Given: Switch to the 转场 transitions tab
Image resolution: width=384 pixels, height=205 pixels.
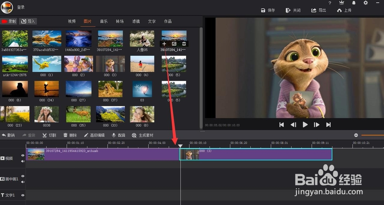Looking at the screenshot, I should click(x=120, y=21).
